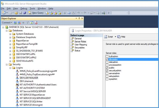Open the Edit menu
159x108 pixels.
tap(9, 9)
